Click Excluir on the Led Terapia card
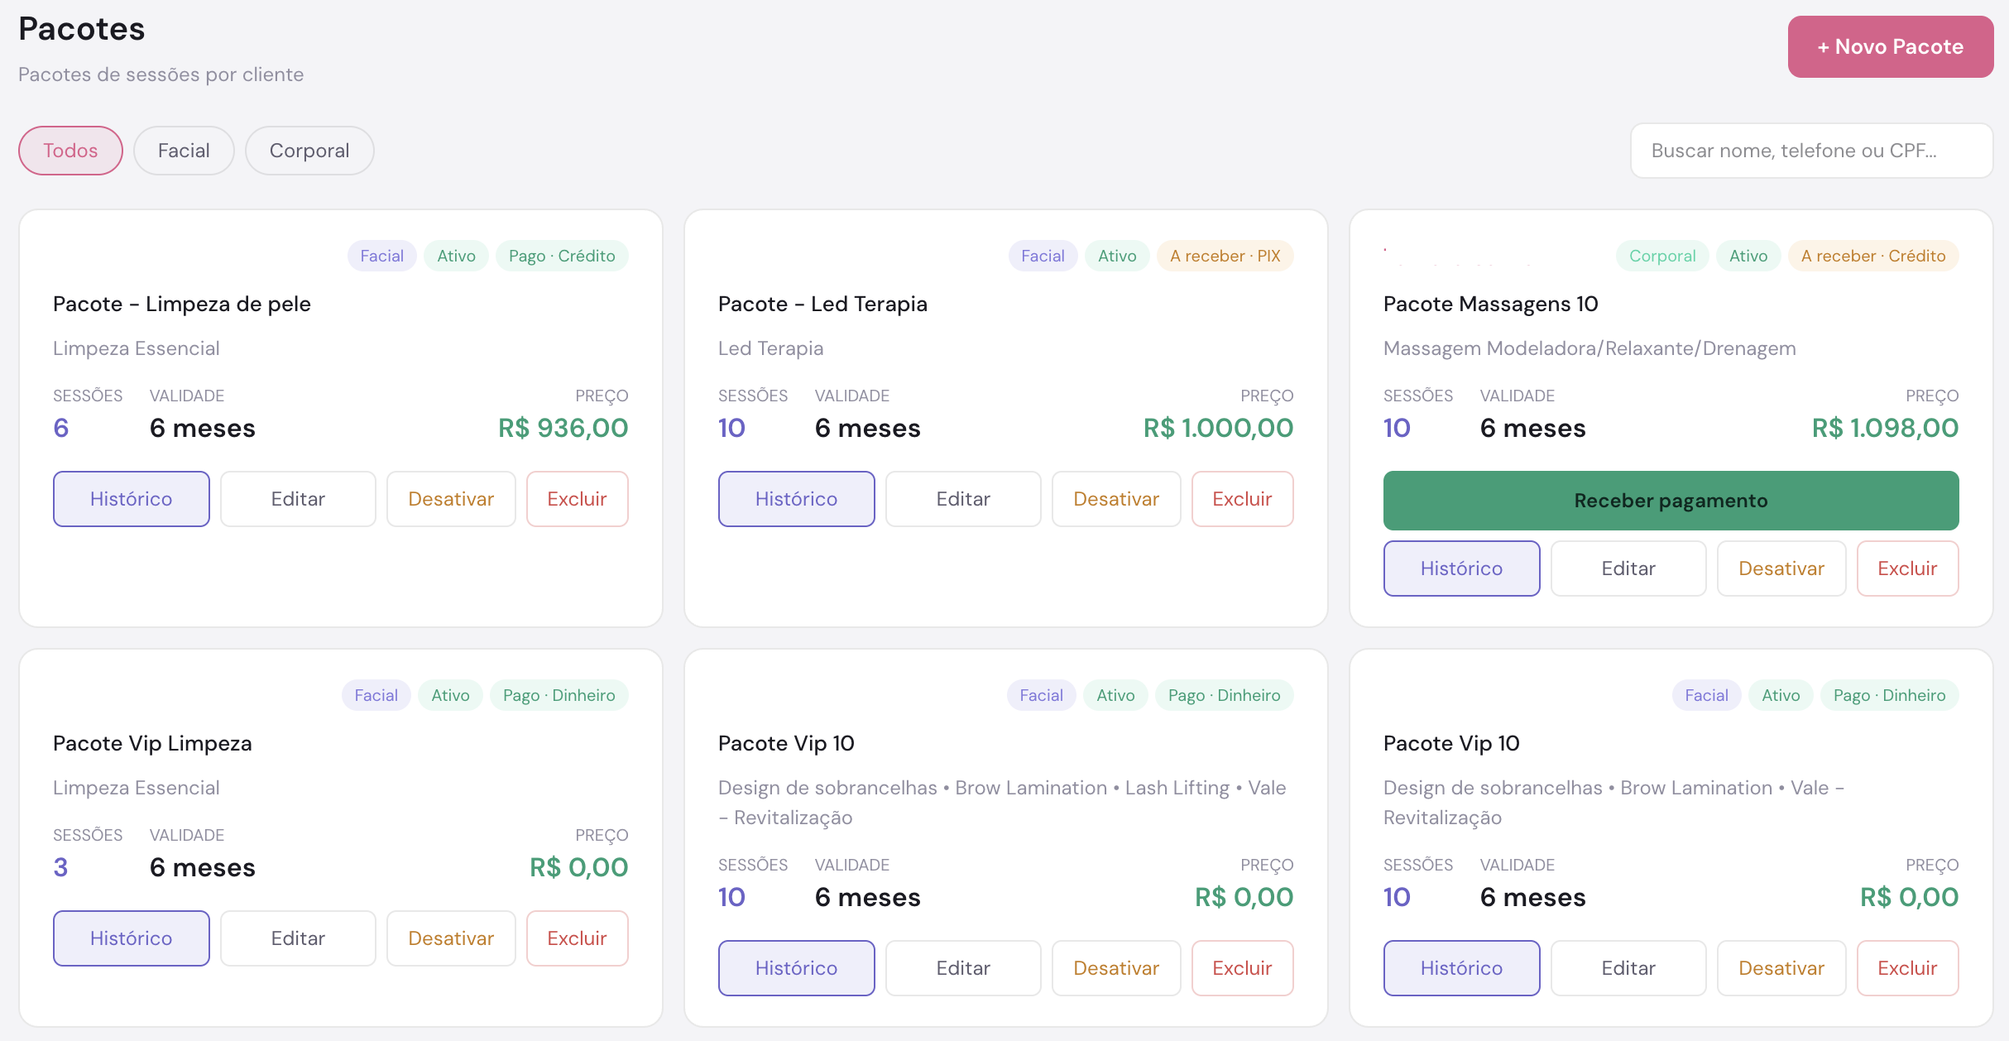 (1243, 499)
